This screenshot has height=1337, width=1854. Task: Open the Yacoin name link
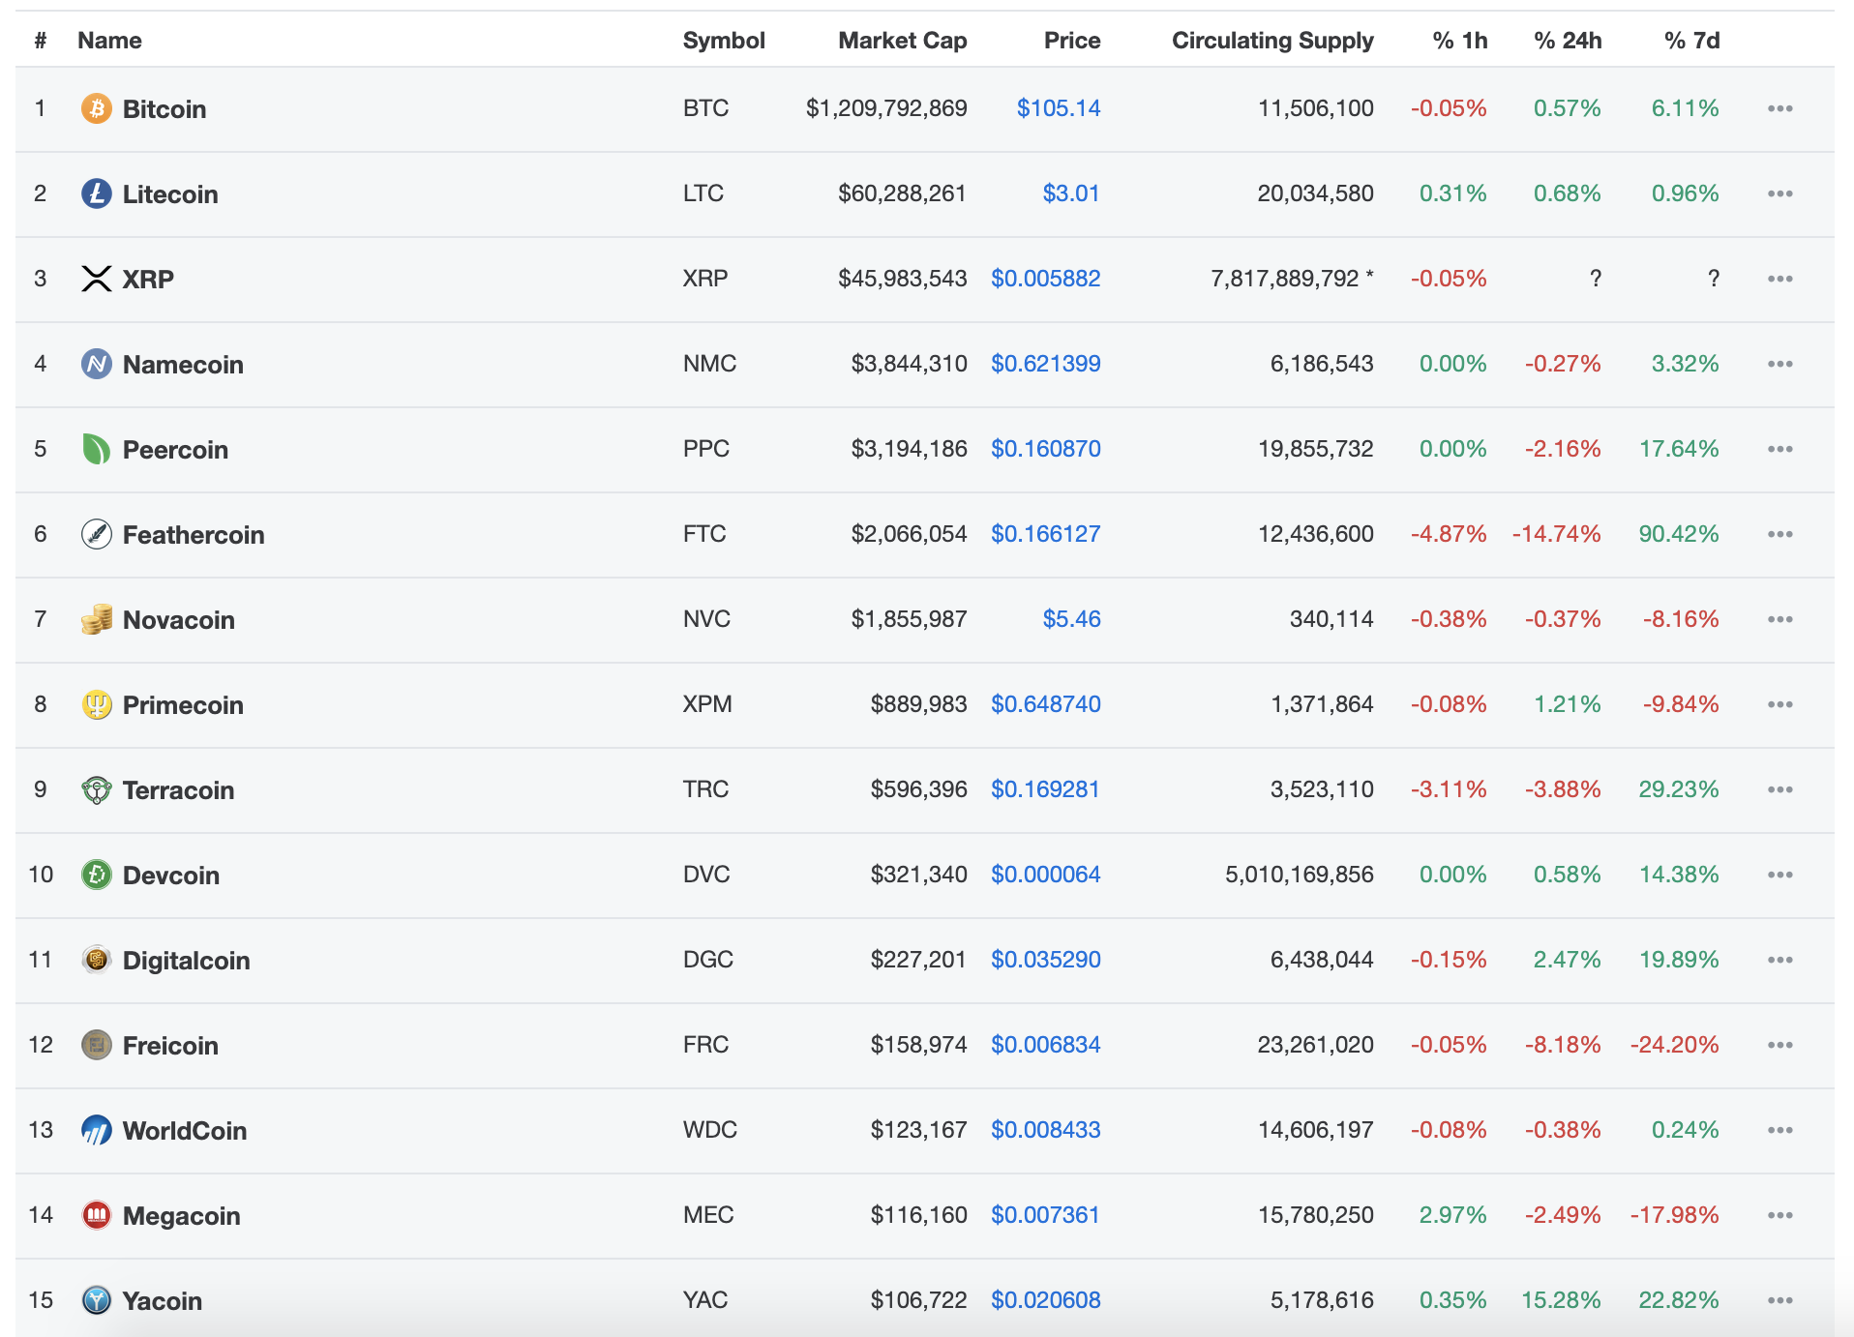(163, 1301)
